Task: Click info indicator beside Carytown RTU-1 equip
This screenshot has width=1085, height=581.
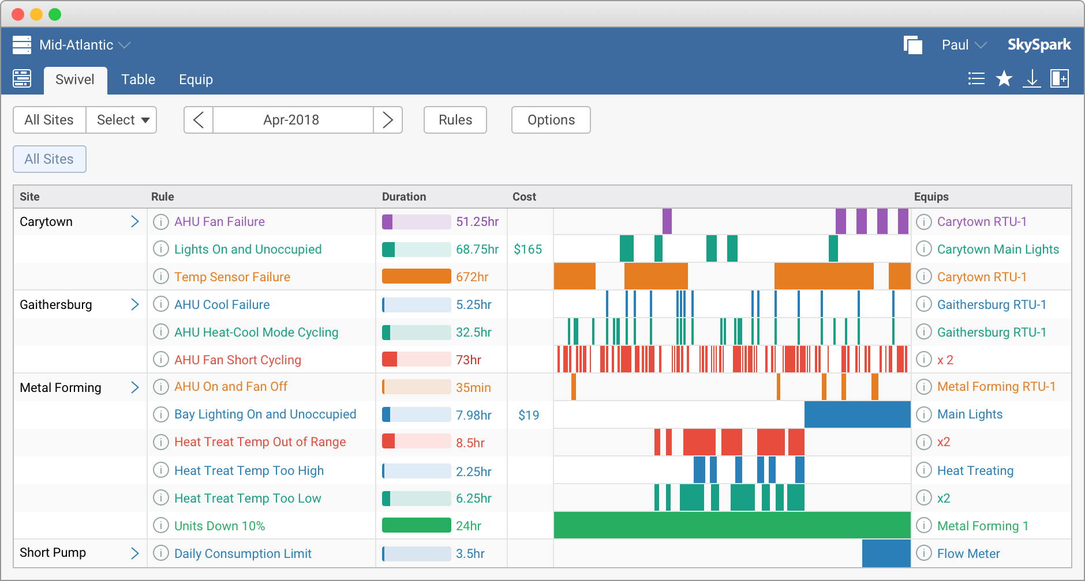Action: [x=924, y=221]
